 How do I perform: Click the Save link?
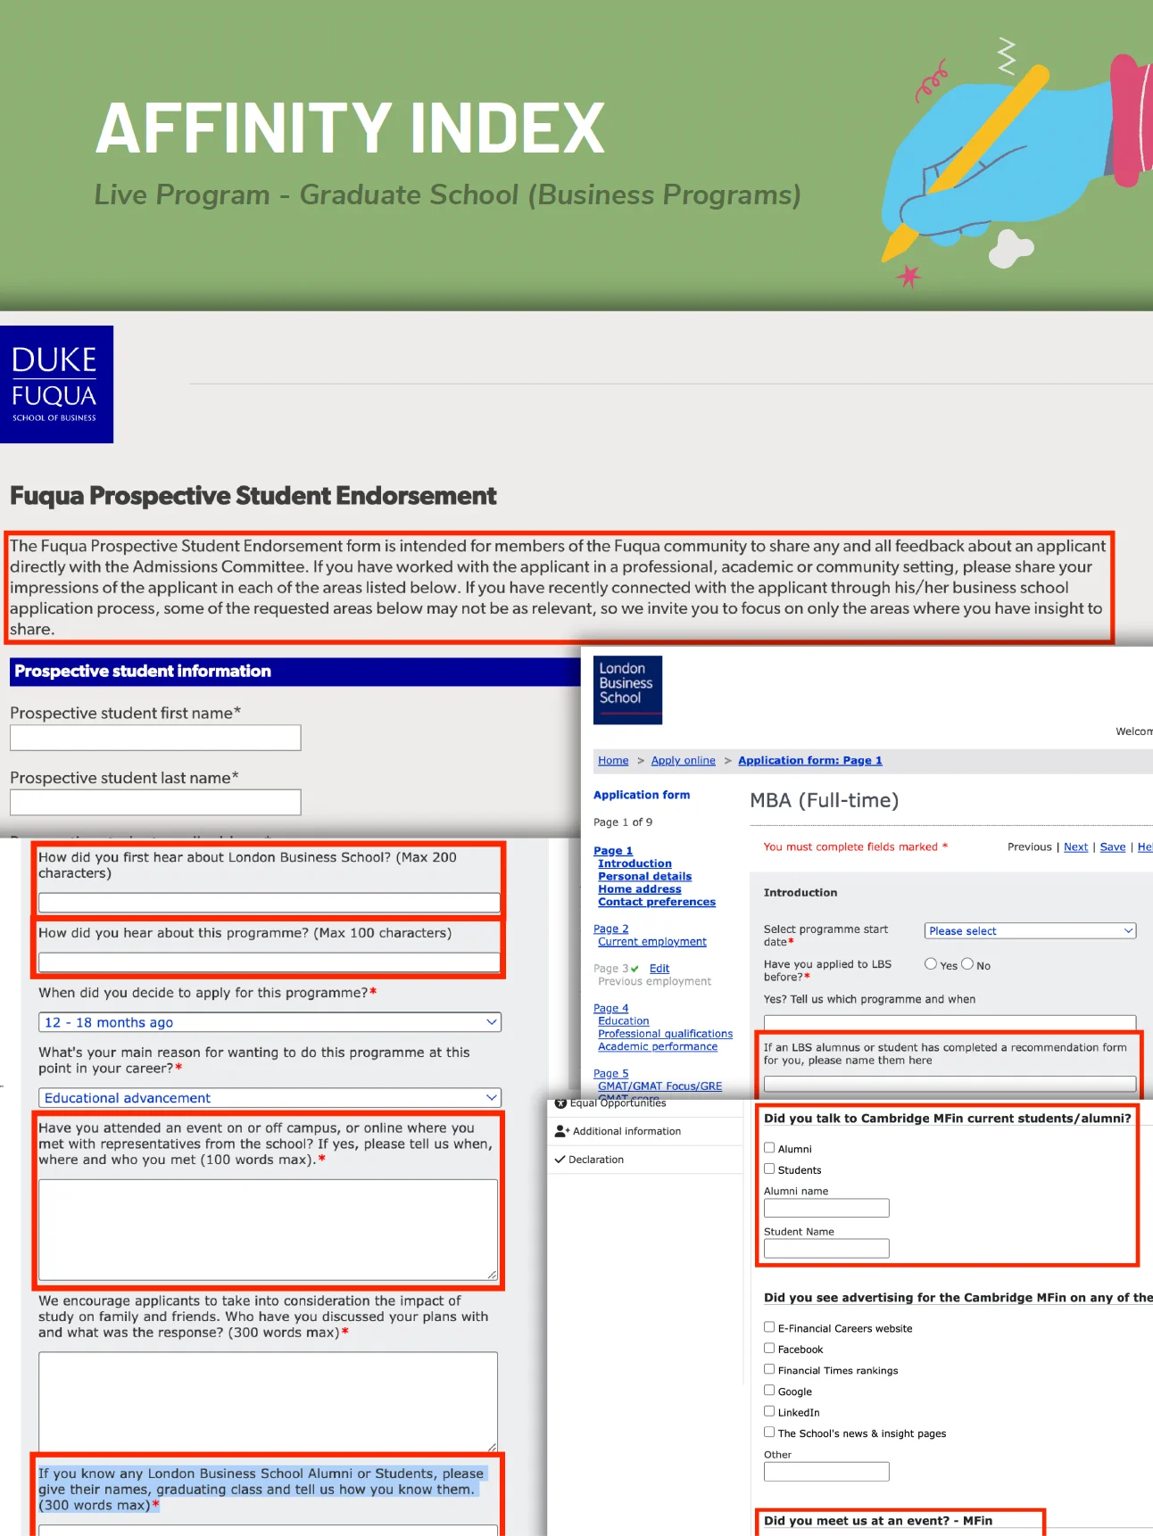[1112, 847]
